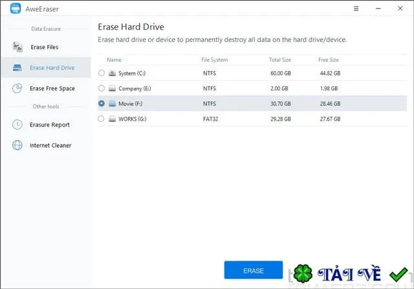This screenshot has height=289, width=414.
Task: Click the Company (E:) drive name
Action: coord(135,88)
